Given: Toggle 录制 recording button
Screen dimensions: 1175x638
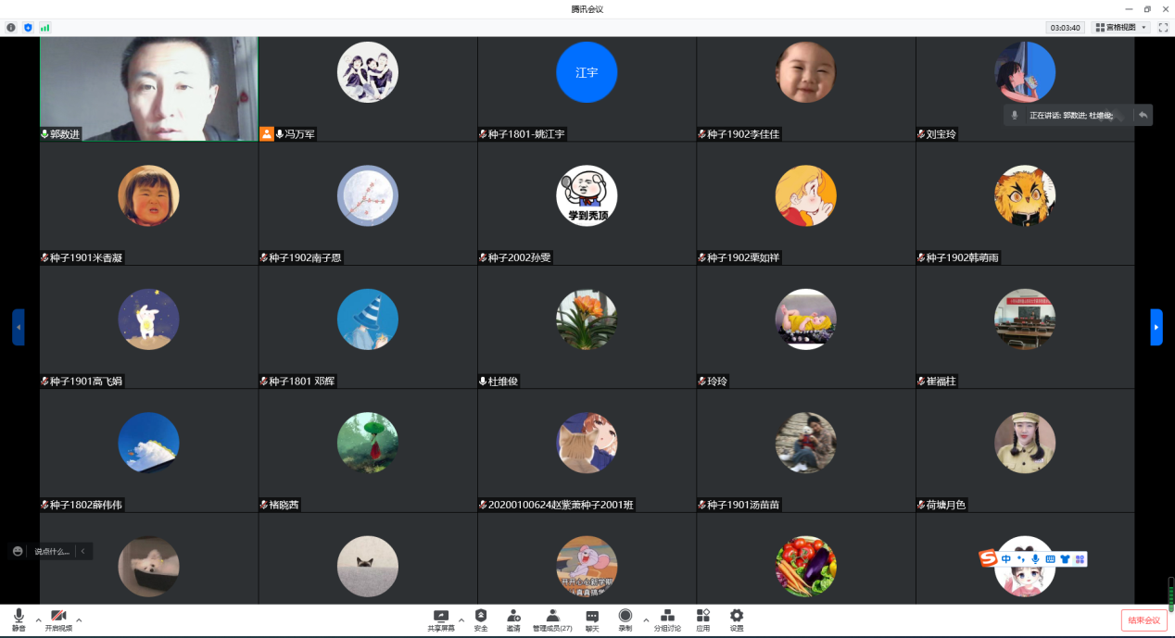Looking at the screenshot, I should [625, 619].
